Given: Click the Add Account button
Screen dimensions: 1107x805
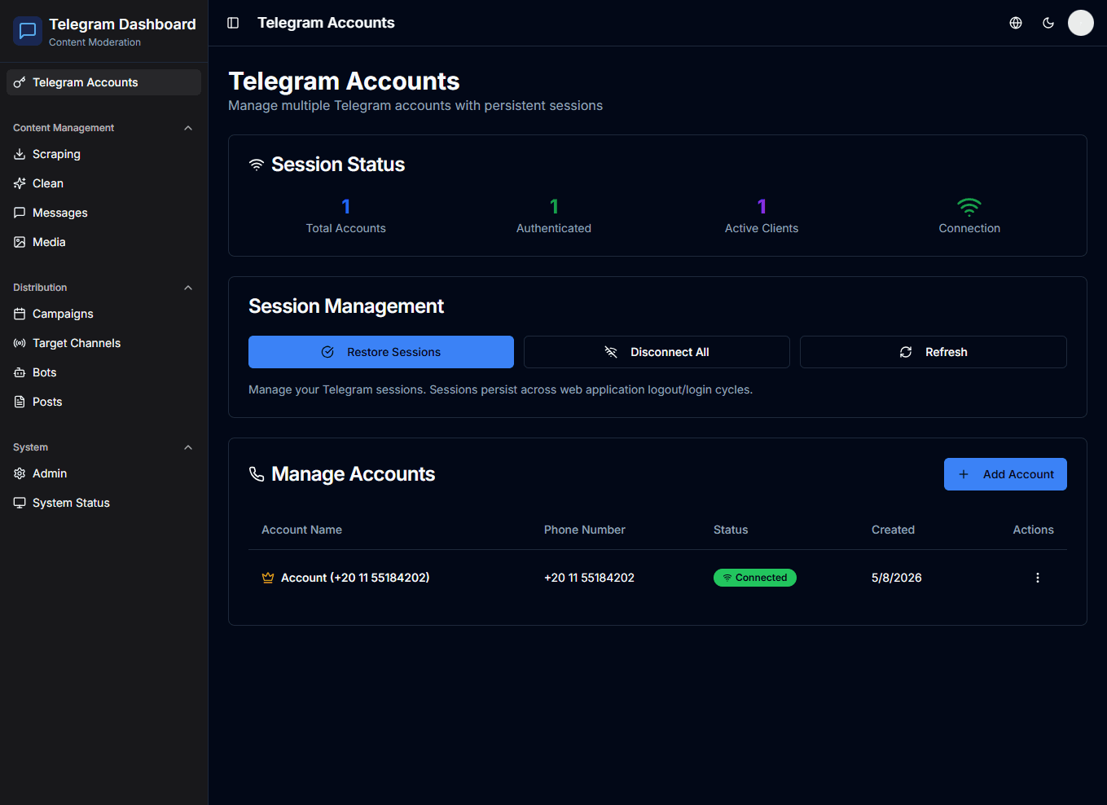Looking at the screenshot, I should tap(1005, 474).
